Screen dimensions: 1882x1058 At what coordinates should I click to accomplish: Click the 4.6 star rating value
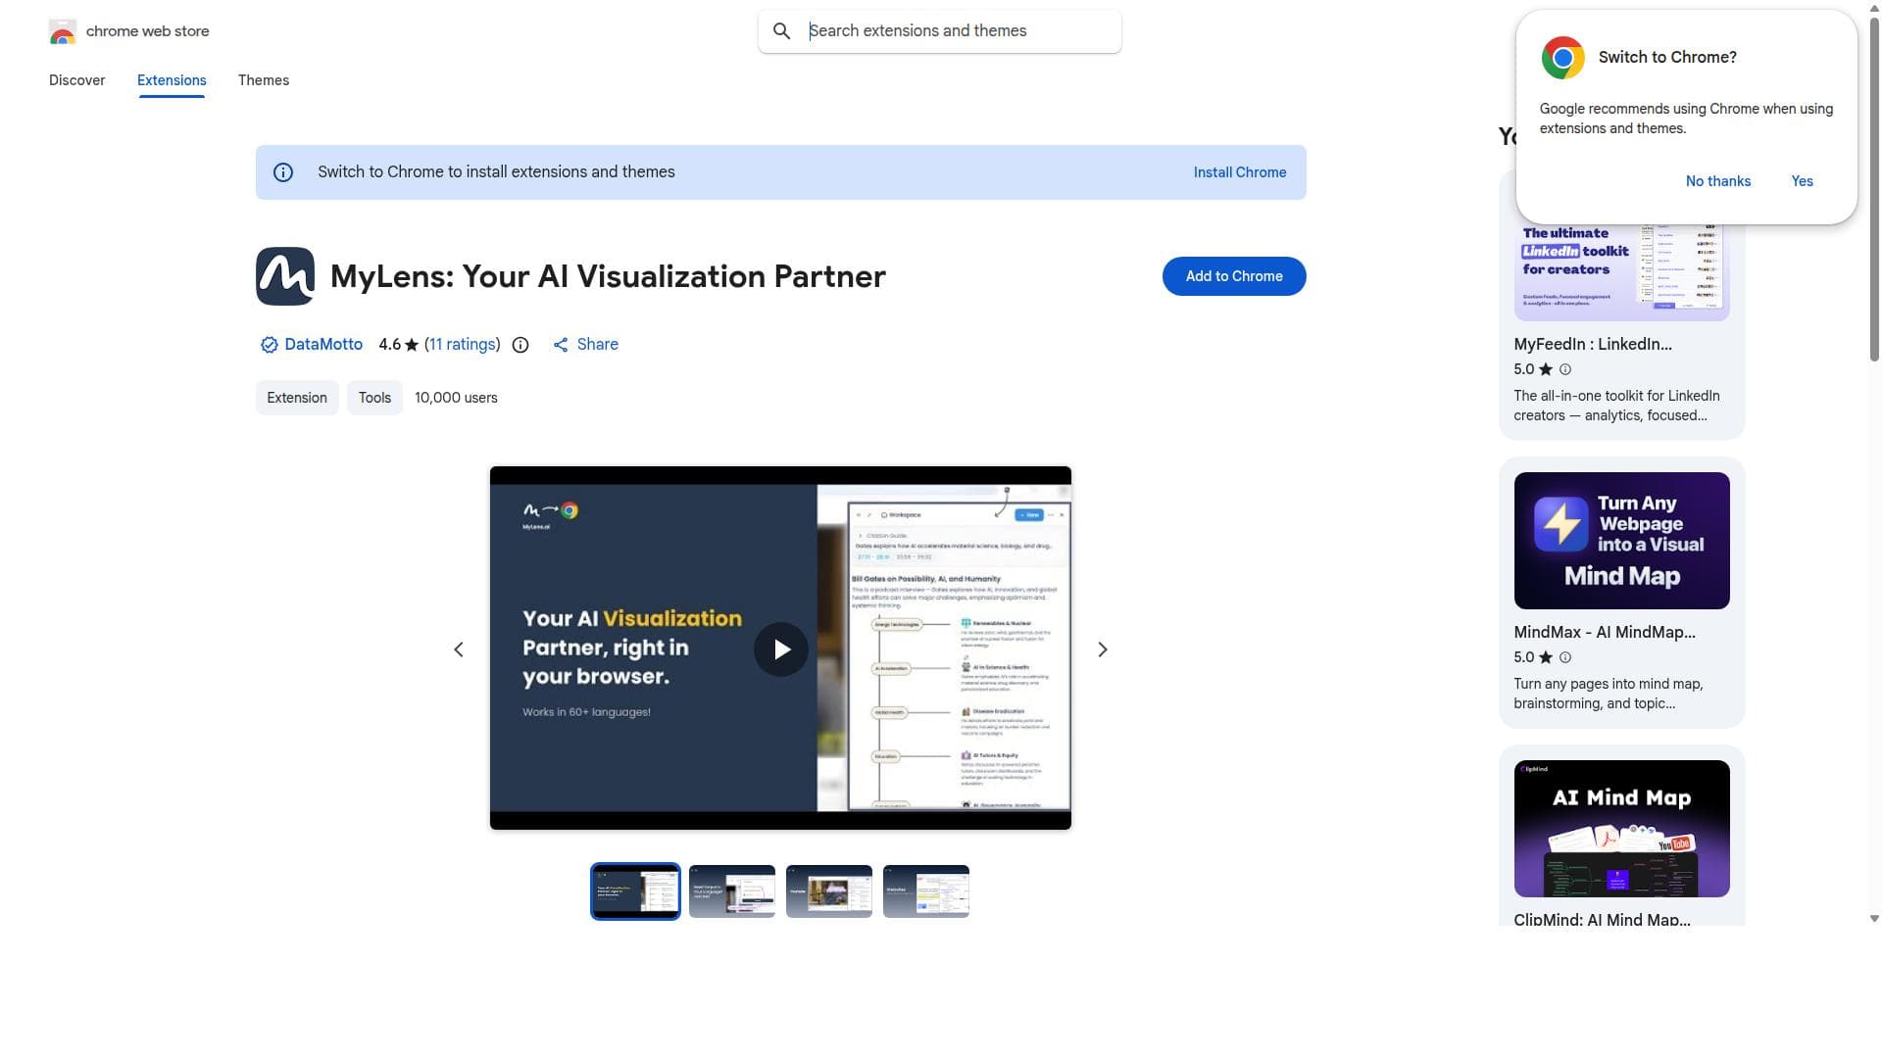pos(389,345)
